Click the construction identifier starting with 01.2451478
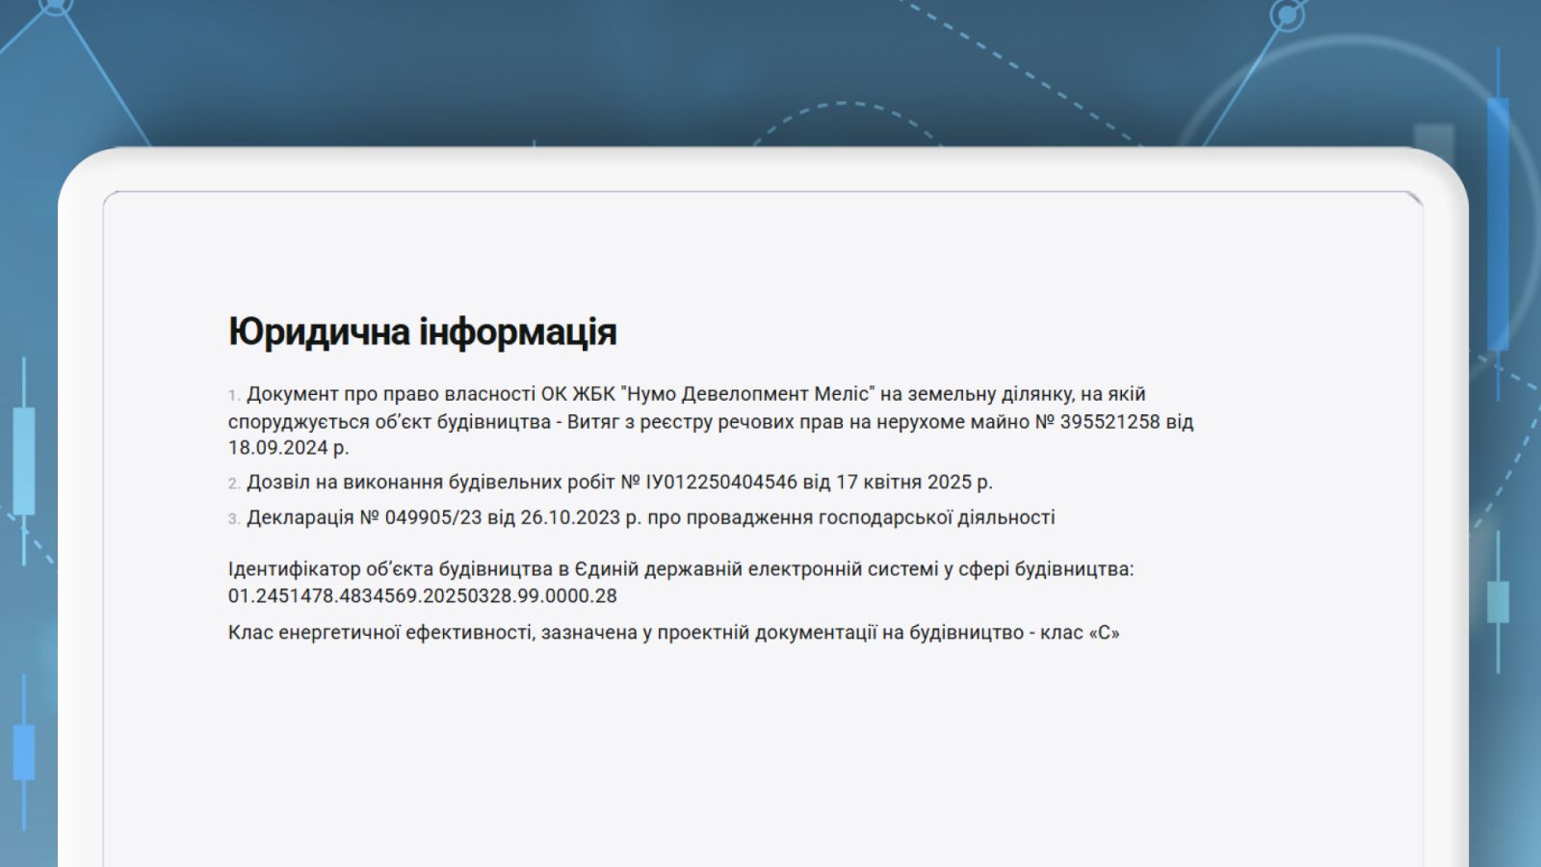The width and height of the screenshot is (1541, 867). click(x=422, y=596)
